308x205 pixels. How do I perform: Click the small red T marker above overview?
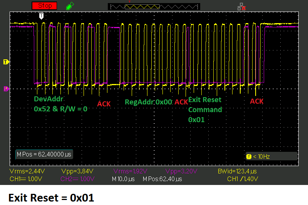[129, 2]
